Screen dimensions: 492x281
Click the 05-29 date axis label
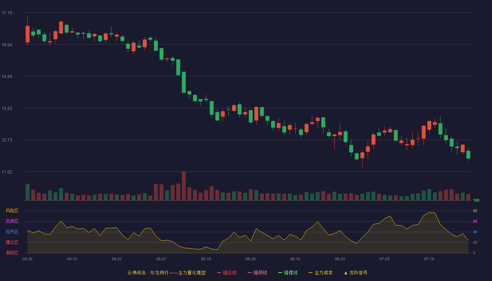[251, 259]
